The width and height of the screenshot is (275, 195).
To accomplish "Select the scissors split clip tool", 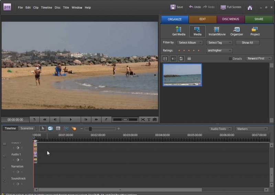I will tap(143, 120).
